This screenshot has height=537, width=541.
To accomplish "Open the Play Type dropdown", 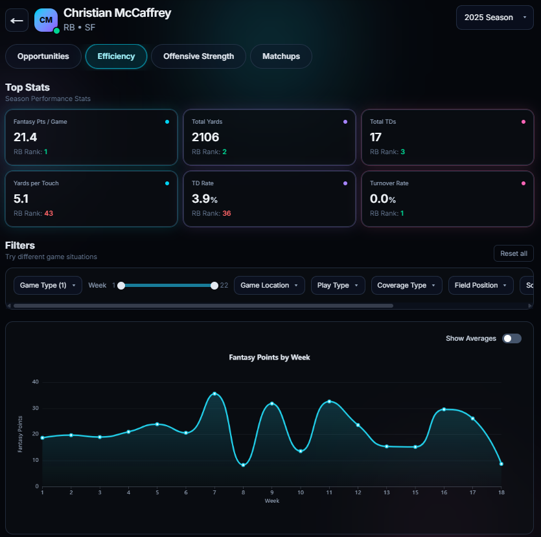I will (338, 285).
